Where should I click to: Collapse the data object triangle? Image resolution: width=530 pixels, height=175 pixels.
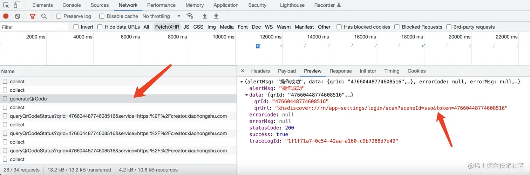[246, 95]
